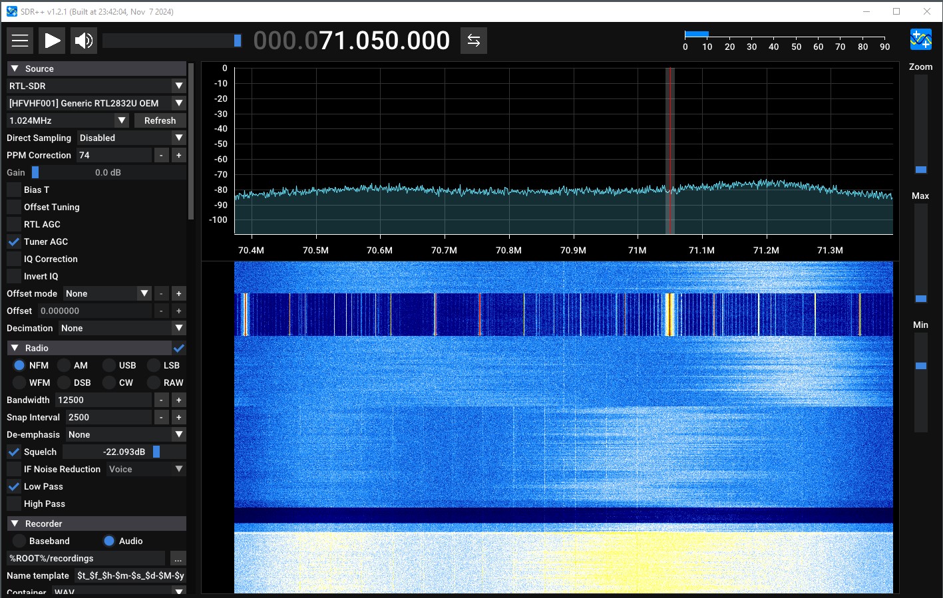Enable the Bias T checkbox

pyautogui.click(x=14, y=190)
